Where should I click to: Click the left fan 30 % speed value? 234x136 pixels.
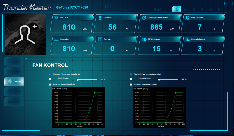[x=103, y=79]
